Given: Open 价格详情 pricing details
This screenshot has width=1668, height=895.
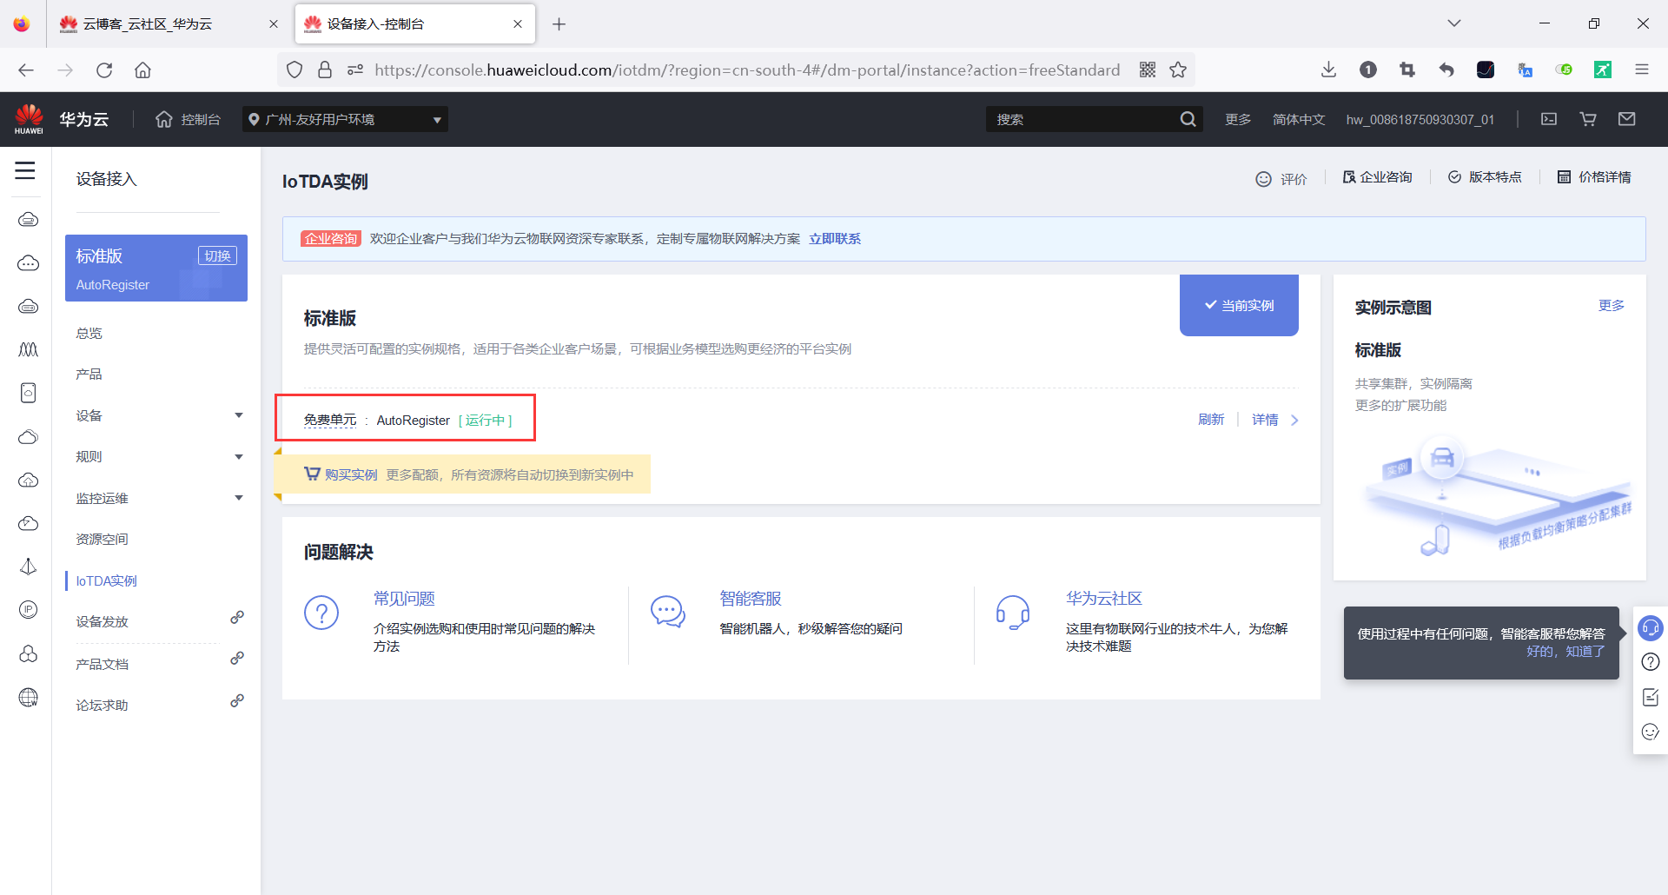Looking at the screenshot, I should coord(1594,177).
